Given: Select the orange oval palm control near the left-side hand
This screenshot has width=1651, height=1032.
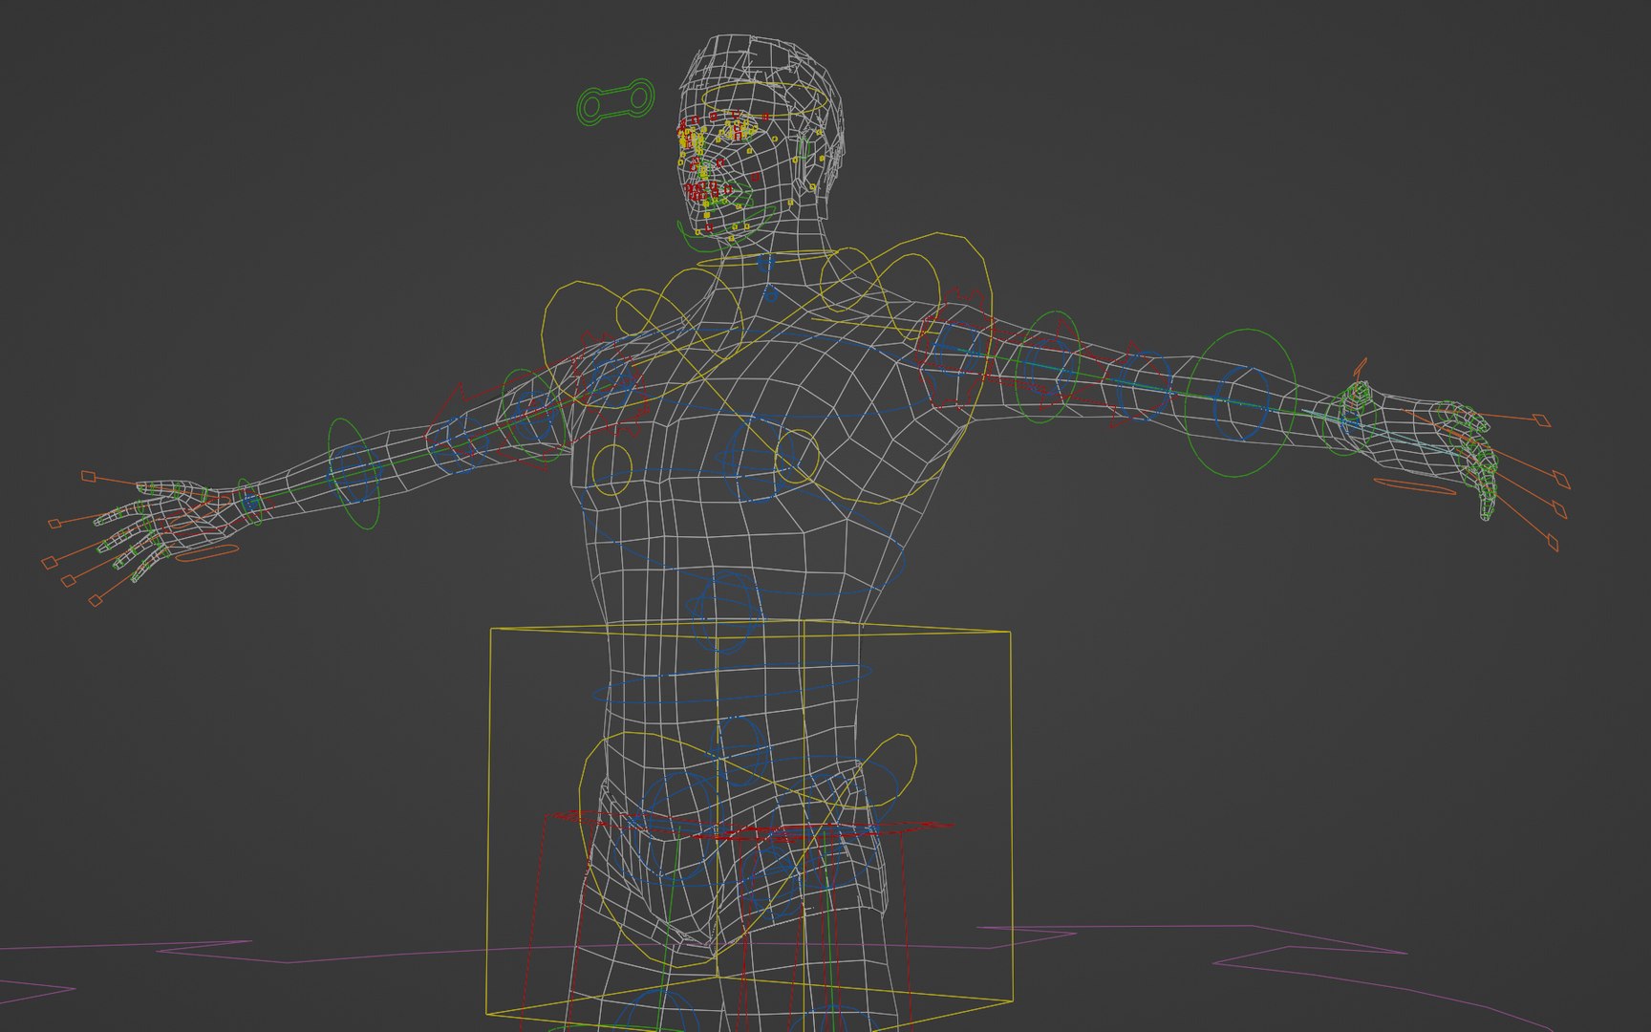Looking at the screenshot, I should click(205, 553).
